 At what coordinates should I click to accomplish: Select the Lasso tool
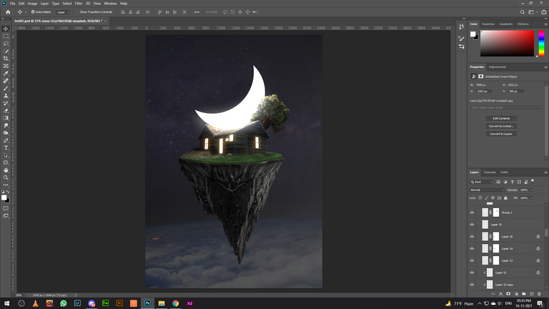click(x=6, y=44)
